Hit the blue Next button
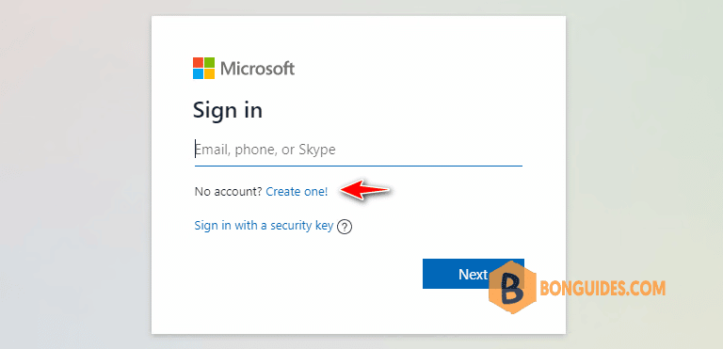The image size is (723, 349). [x=474, y=274]
